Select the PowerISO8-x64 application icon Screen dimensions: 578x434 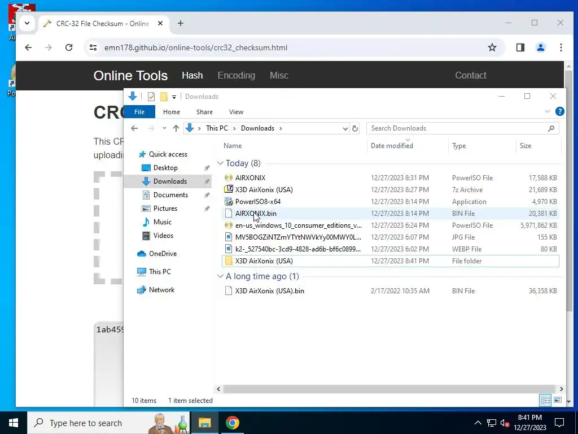(229, 202)
